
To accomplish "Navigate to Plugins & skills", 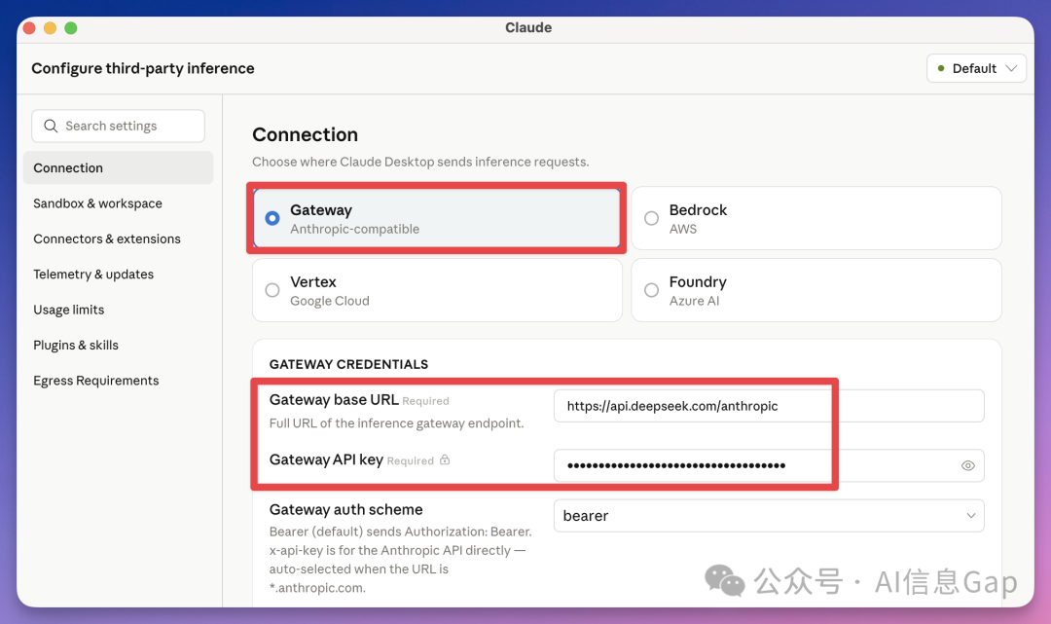I will tap(76, 346).
